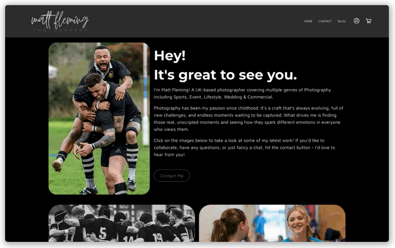Go to the HOME nav link
Screen dimensions: 395x248
coord(308,21)
